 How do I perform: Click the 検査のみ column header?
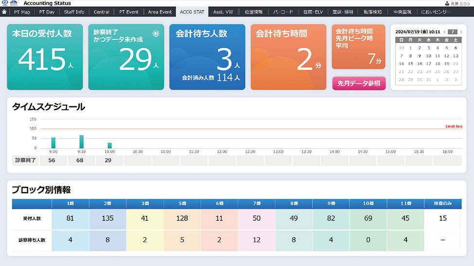[x=443, y=203]
